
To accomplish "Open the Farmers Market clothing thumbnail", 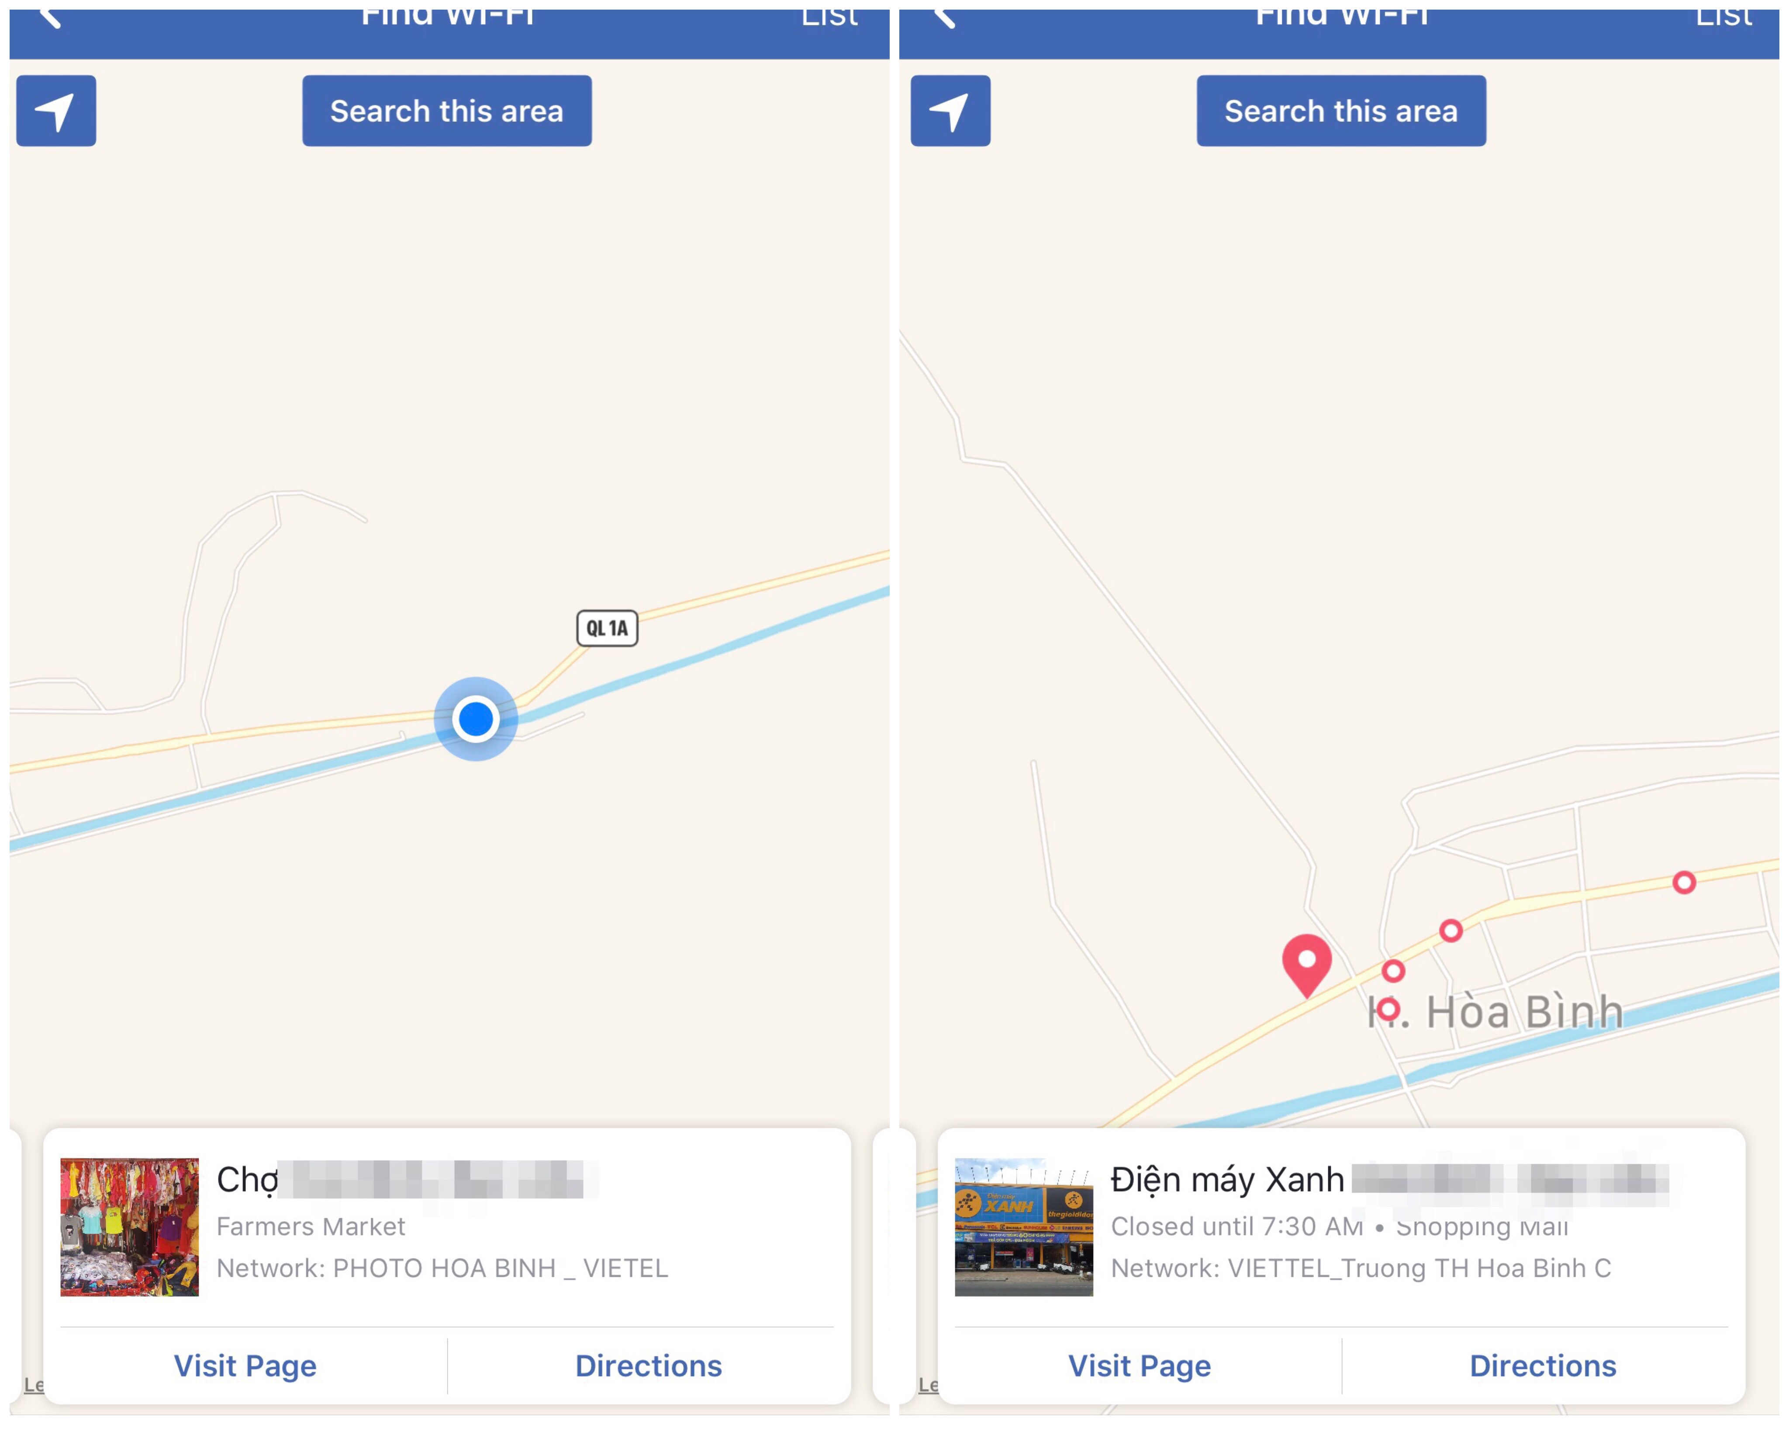I will tap(129, 1228).
